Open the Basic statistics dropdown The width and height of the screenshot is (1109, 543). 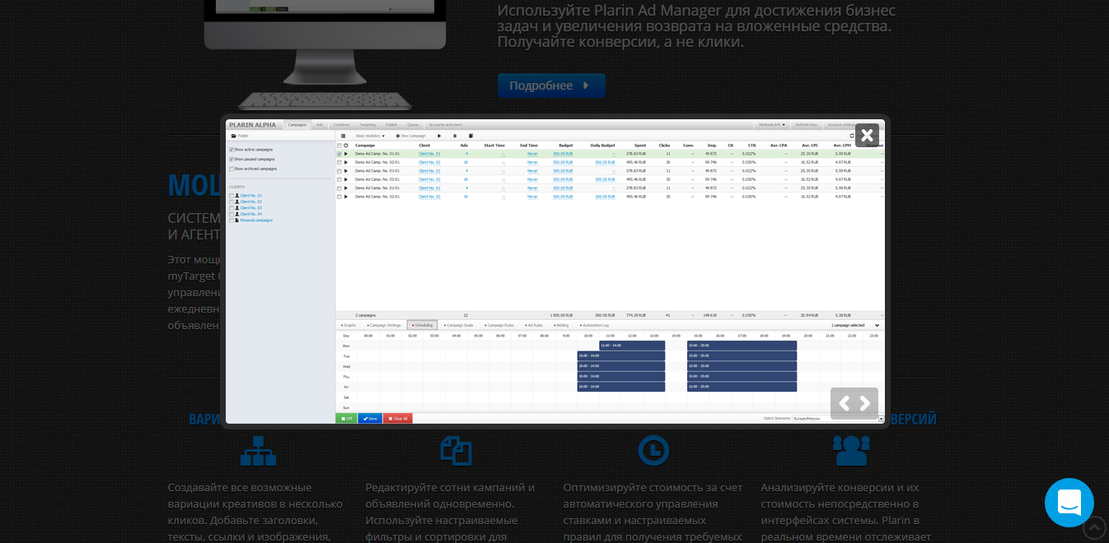(x=370, y=136)
